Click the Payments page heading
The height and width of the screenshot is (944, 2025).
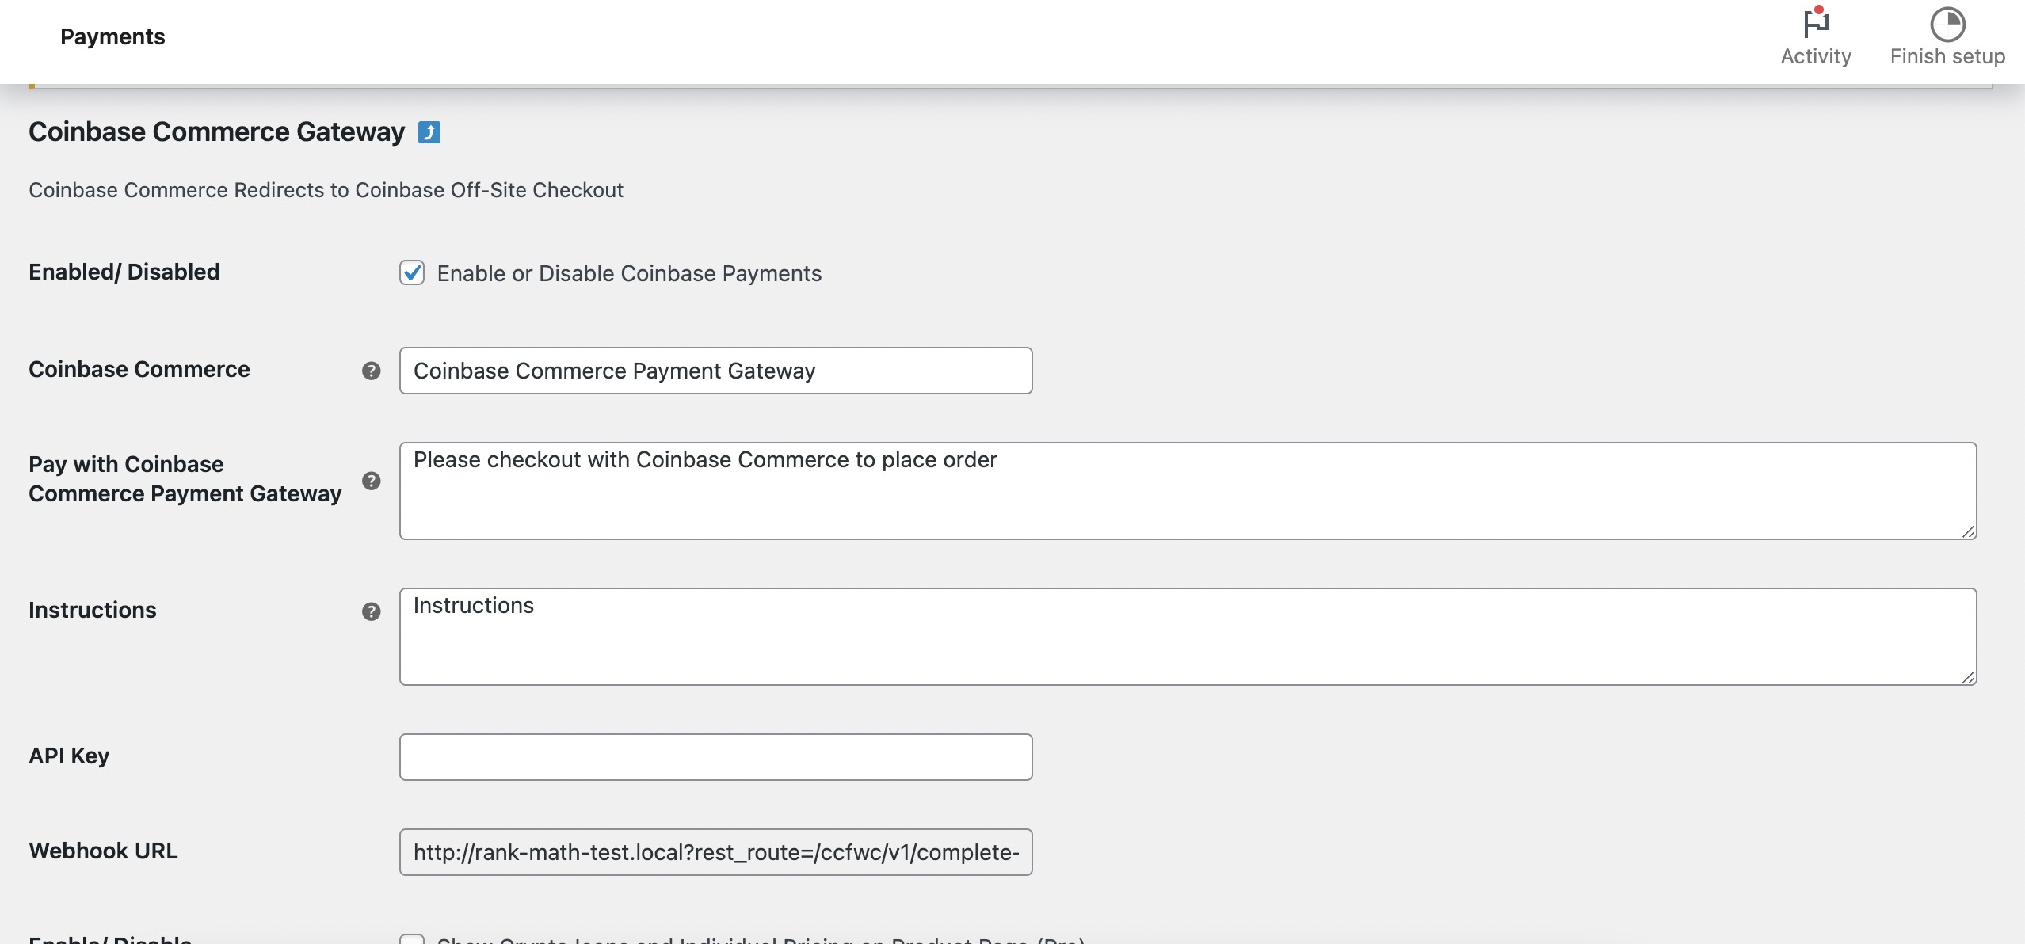tap(113, 36)
